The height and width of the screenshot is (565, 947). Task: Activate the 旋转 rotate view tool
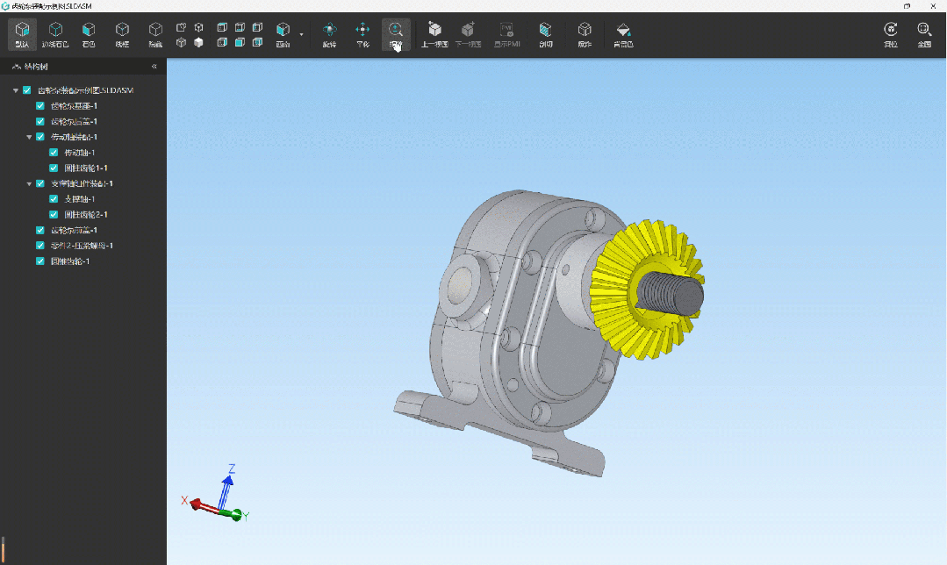[329, 34]
